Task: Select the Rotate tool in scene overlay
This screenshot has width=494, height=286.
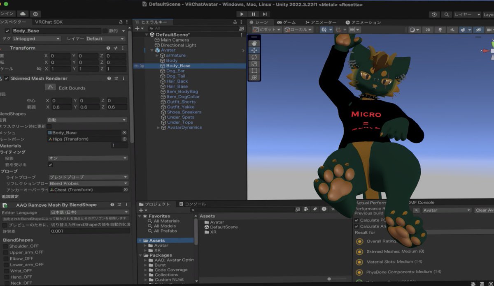Action: 254,57
